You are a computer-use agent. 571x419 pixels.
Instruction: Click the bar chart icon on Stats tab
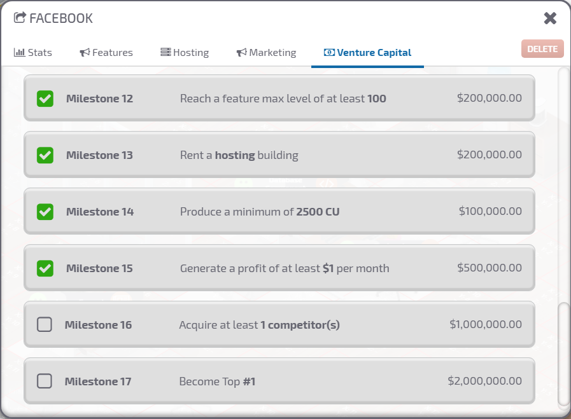click(x=19, y=53)
